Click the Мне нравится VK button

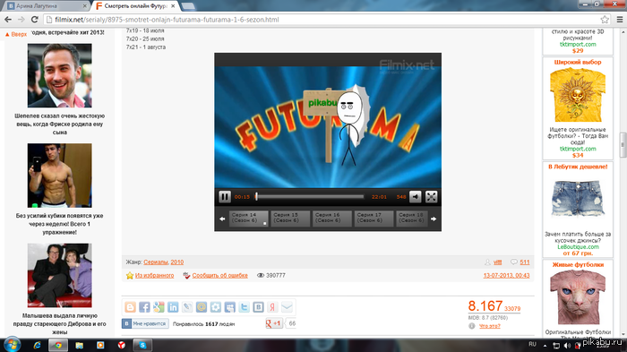pyautogui.click(x=145, y=323)
